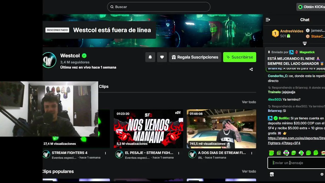Screen dimensions: 325x183
Task: Click Westcol avatar under A DOS DIAS video
Action: click(192, 154)
